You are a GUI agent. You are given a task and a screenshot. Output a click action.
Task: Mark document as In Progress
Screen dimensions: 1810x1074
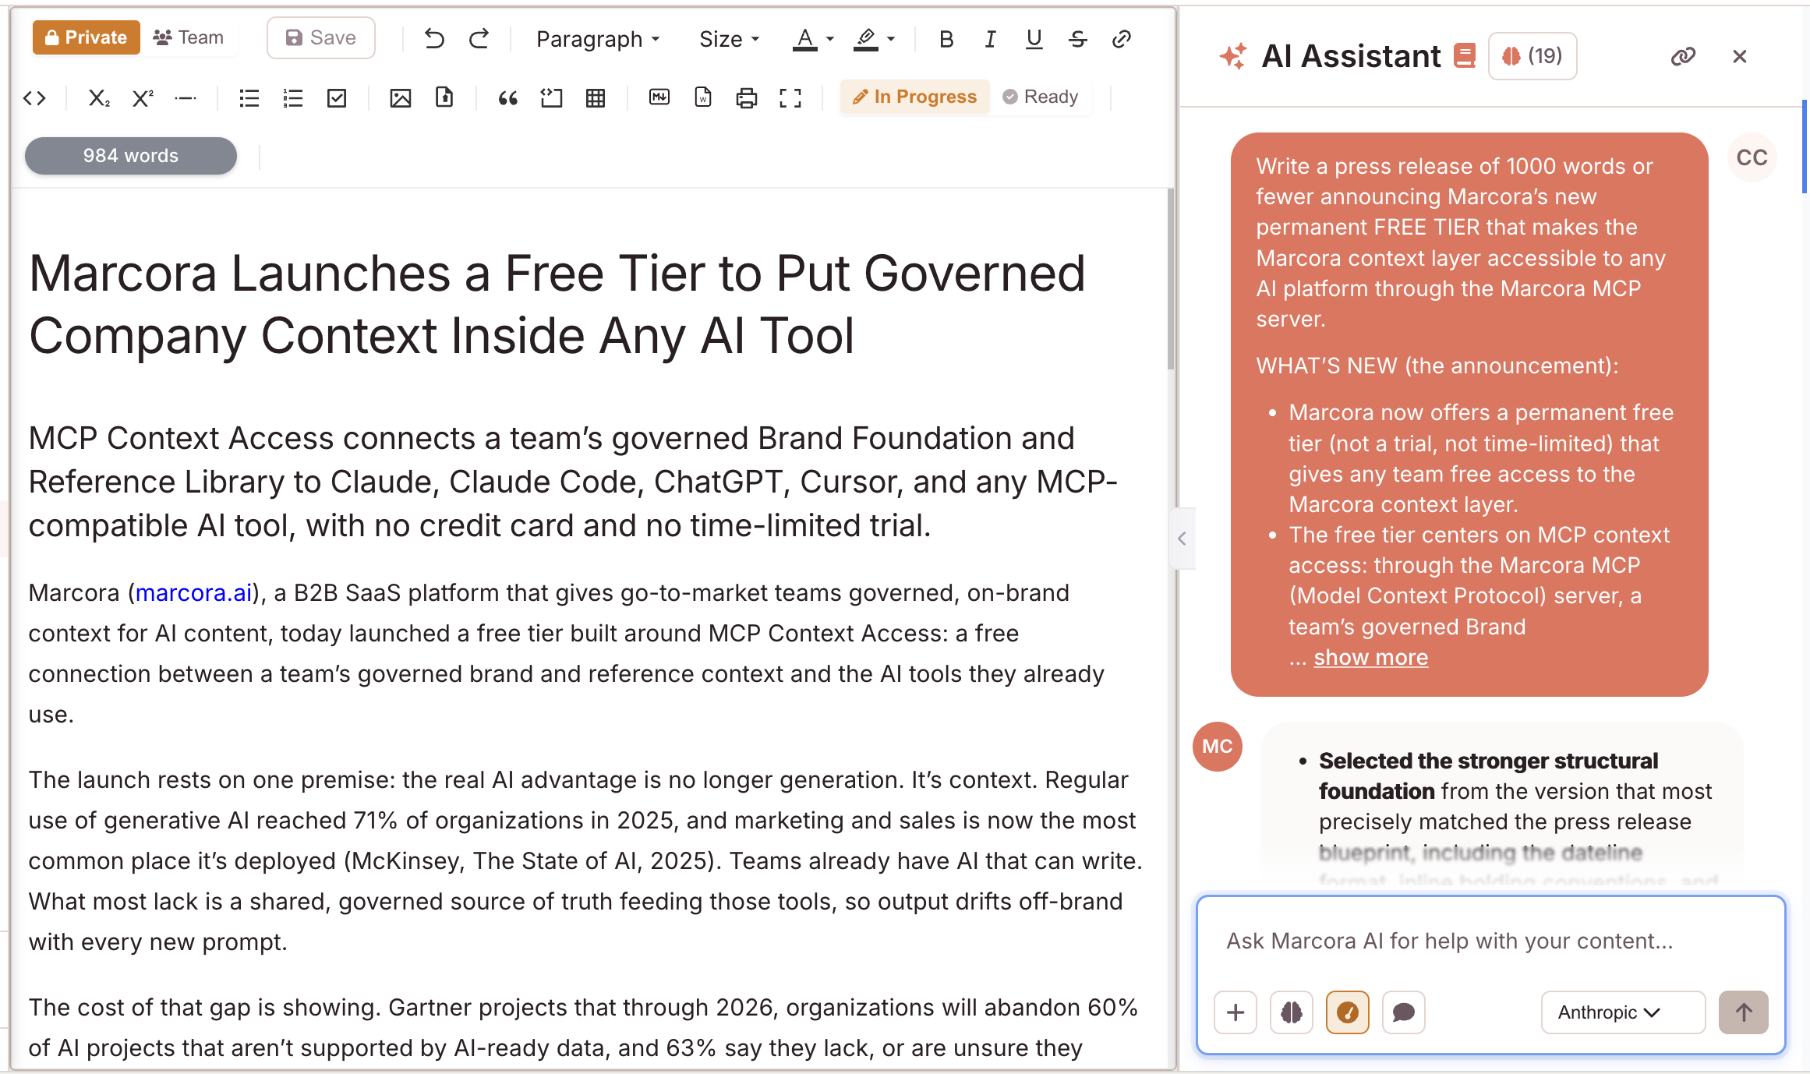tap(914, 97)
